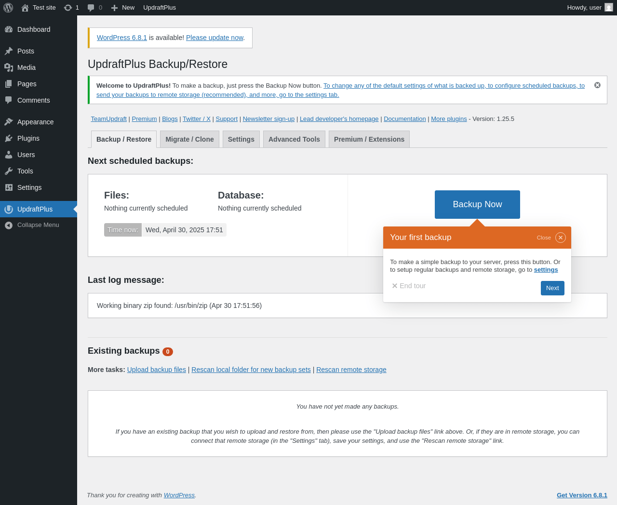The width and height of the screenshot is (617, 505).
Task: Click the UpdraftPlus logo icon in sidebar
Action: click(x=9, y=209)
